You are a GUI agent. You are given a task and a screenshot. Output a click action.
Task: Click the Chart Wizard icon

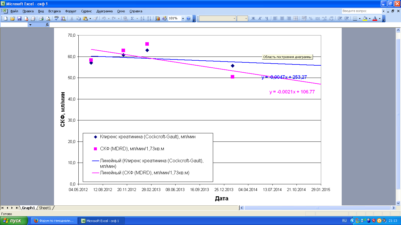click(158, 18)
